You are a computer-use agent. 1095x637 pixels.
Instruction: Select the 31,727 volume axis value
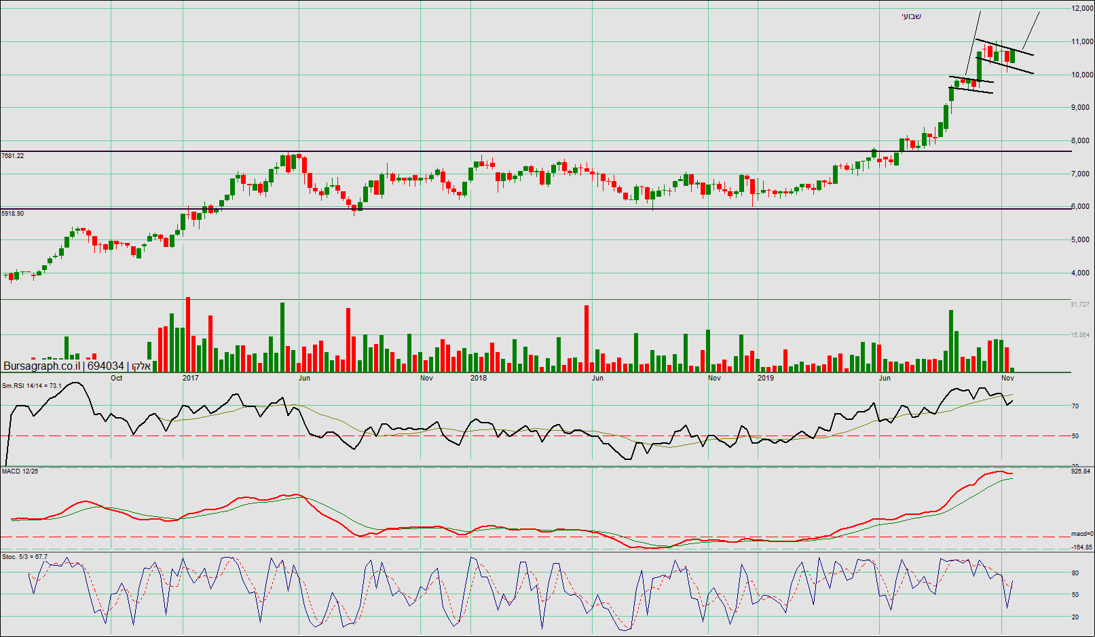1080,305
